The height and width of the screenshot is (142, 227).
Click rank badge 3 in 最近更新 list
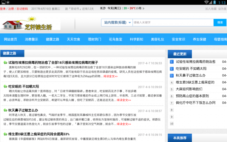[x=171, y=75]
